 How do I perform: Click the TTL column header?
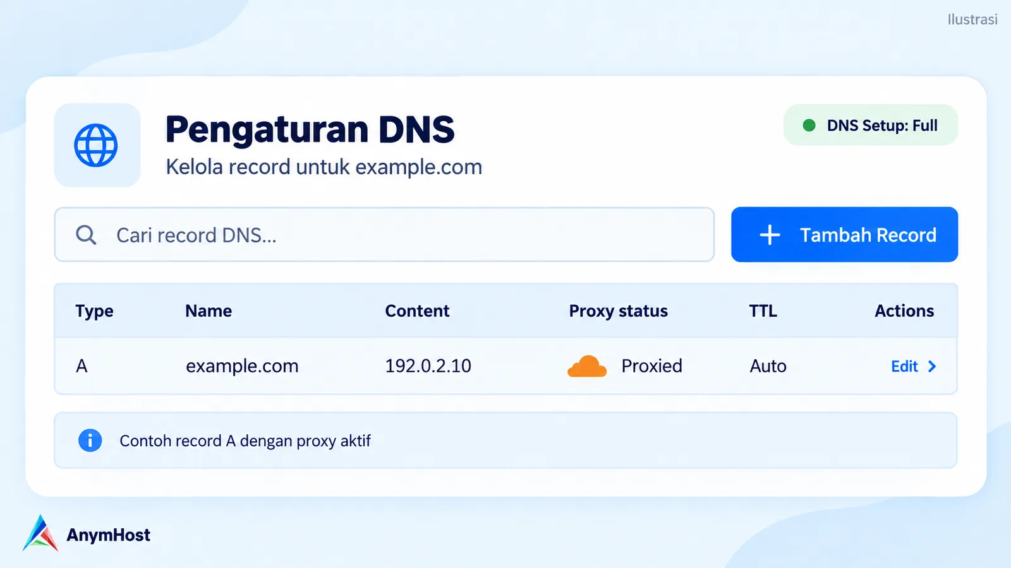(763, 311)
